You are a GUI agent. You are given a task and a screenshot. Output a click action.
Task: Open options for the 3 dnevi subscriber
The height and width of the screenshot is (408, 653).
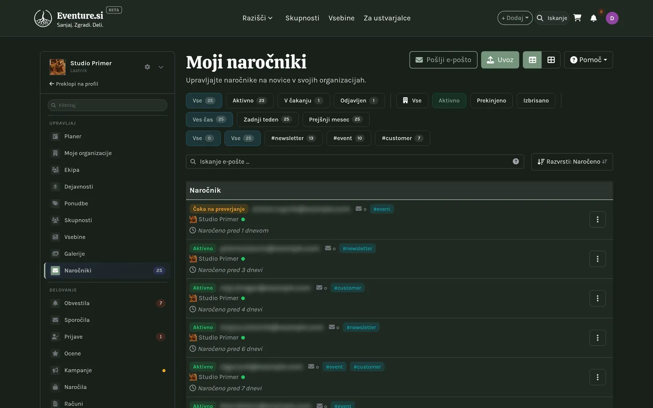[598, 259]
